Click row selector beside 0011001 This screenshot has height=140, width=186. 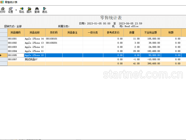(x=4, y=39)
